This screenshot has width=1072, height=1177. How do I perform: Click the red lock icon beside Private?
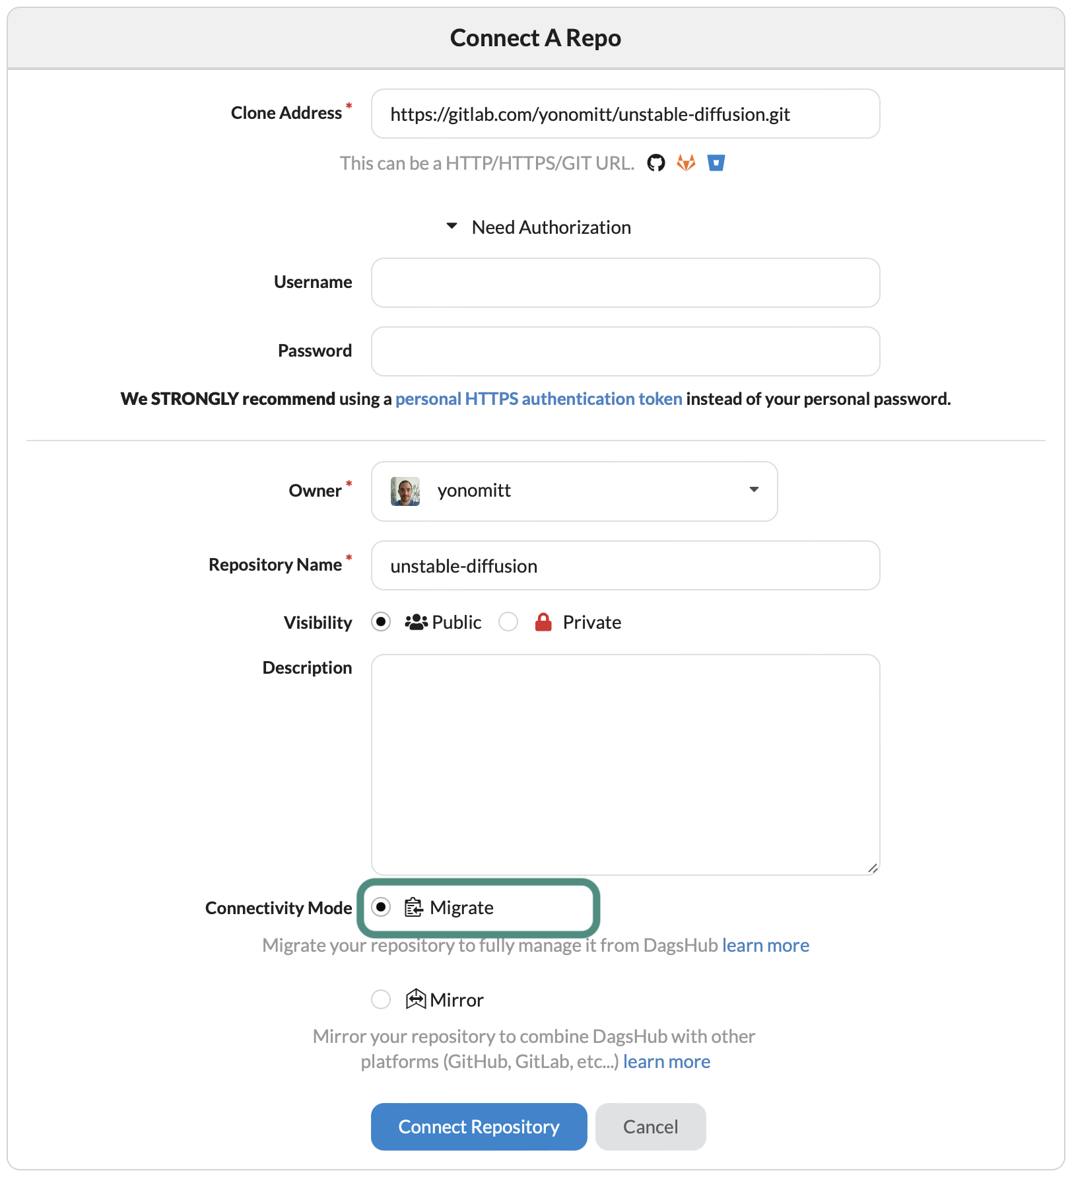(543, 621)
